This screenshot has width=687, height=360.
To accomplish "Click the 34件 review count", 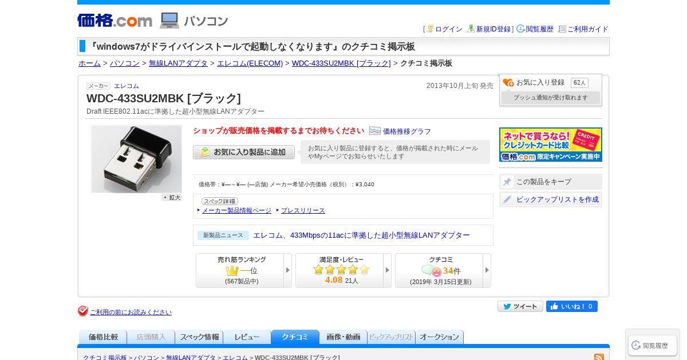I will click(x=452, y=271).
